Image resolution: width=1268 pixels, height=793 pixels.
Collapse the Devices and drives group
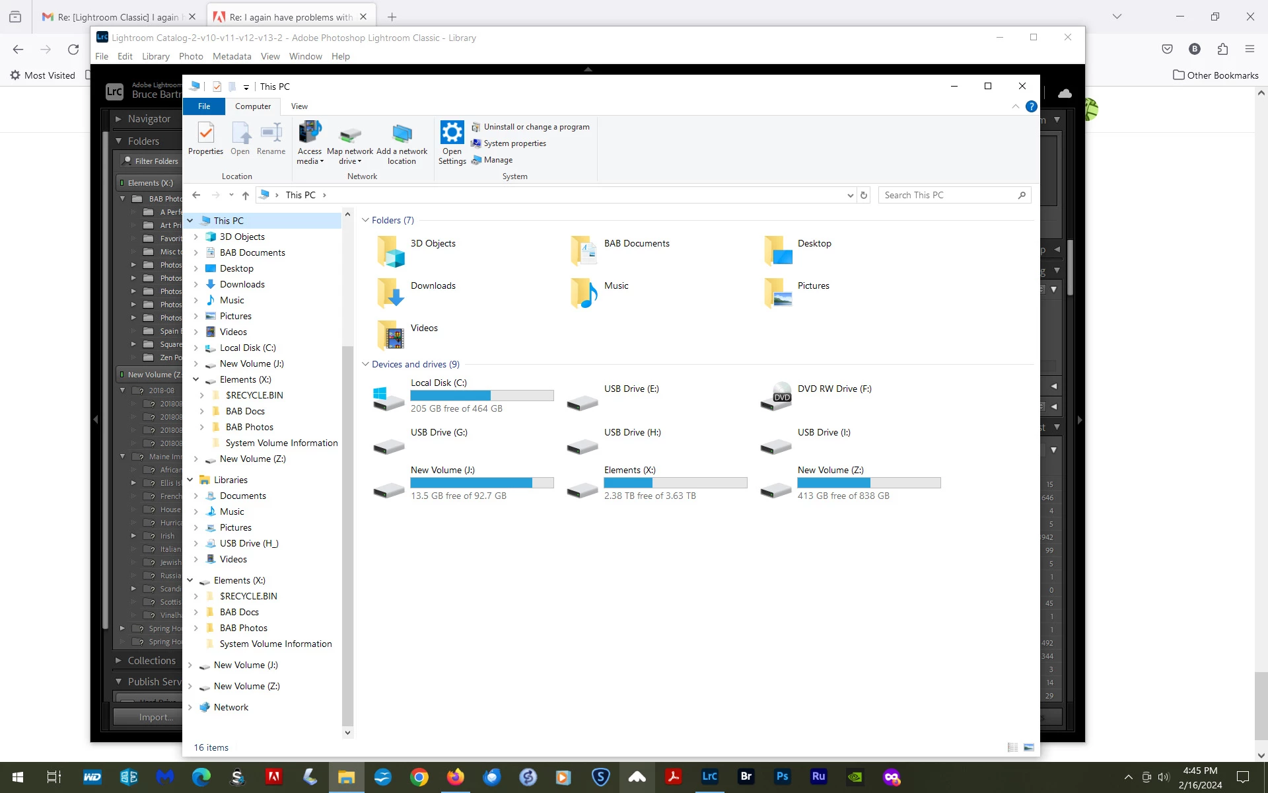point(365,364)
